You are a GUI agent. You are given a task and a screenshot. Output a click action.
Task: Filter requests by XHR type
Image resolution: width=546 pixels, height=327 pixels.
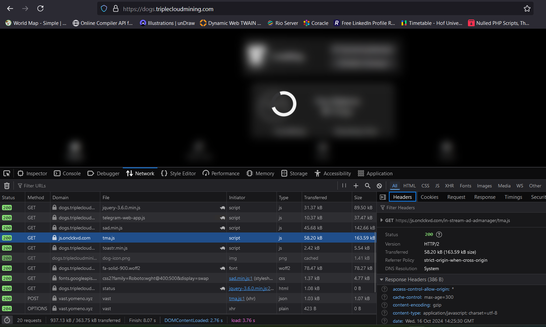pyautogui.click(x=449, y=186)
